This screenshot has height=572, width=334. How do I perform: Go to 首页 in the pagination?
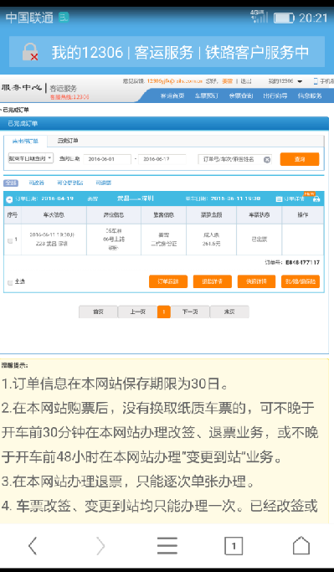coord(98,312)
